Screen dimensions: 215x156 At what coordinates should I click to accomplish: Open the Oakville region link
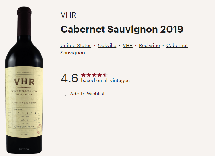[107, 46]
